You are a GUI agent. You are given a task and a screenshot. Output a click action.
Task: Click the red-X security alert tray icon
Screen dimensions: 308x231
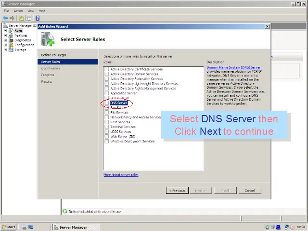292,227
